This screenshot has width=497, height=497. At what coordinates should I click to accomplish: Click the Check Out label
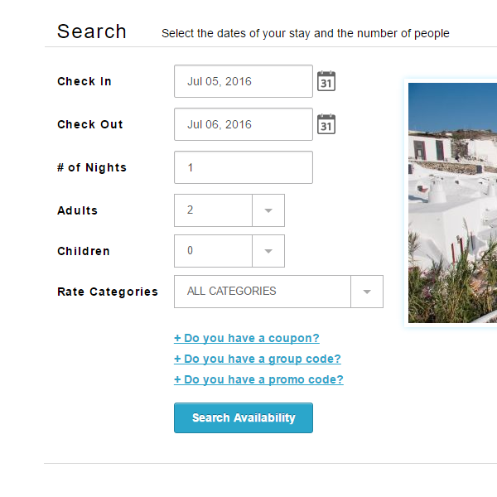90,124
